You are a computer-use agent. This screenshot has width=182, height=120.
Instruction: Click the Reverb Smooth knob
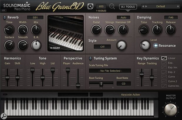[x=23, y=45]
